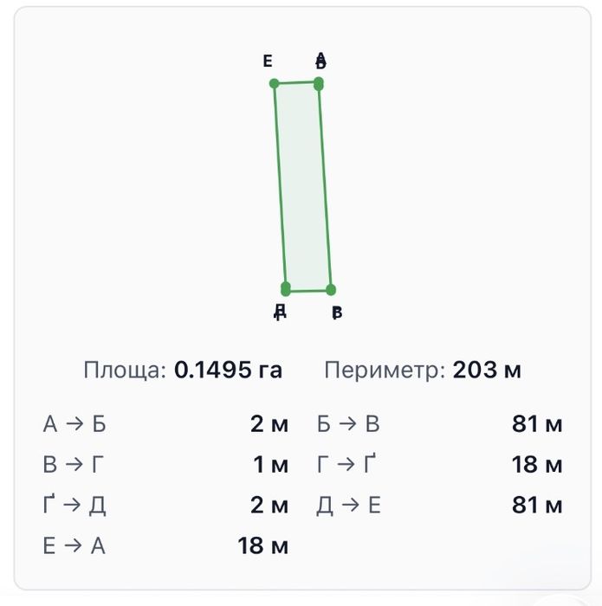Click the Д → Е segment row

[440, 505]
